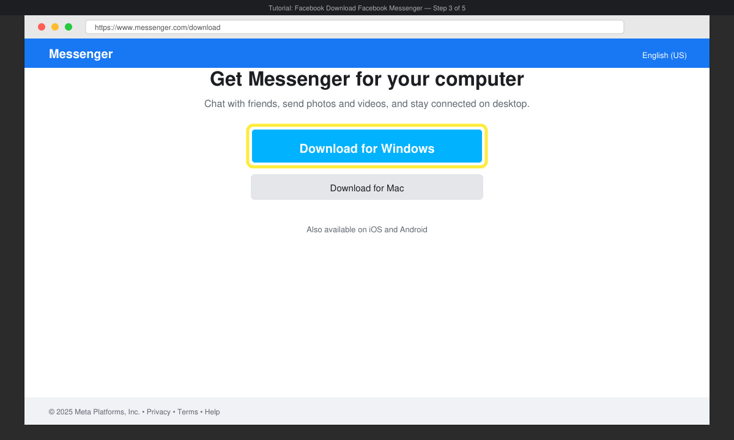Image resolution: width=734 pixels, height=440 pixels.
Task: Click the tutorial step title at top
Action: [x=367, y=8]
